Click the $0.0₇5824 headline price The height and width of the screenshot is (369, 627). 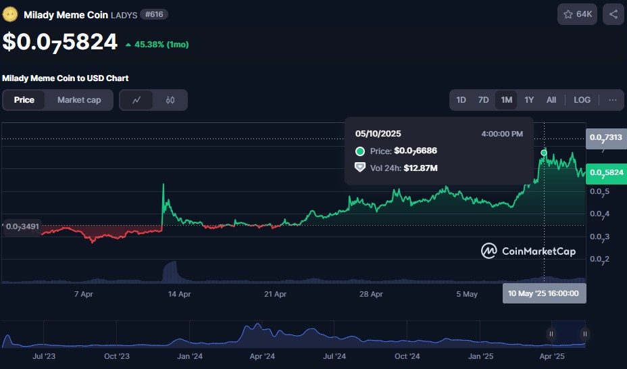point(60,43)
